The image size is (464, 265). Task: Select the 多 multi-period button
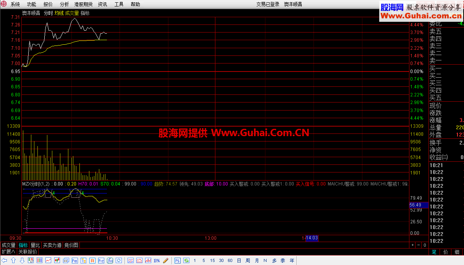[x=274, y=260]
